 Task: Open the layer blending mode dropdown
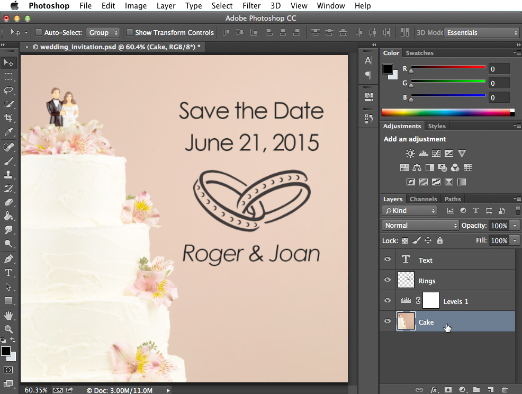pyautogui.click(x=420, y=225)
